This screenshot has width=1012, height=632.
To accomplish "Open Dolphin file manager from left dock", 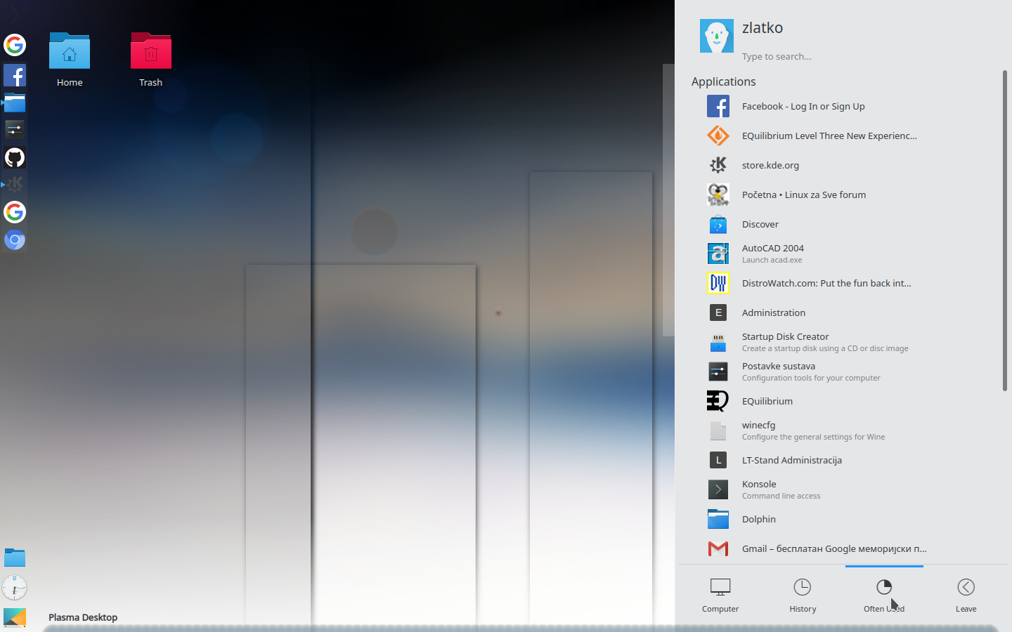I will [x=15, y=103].
